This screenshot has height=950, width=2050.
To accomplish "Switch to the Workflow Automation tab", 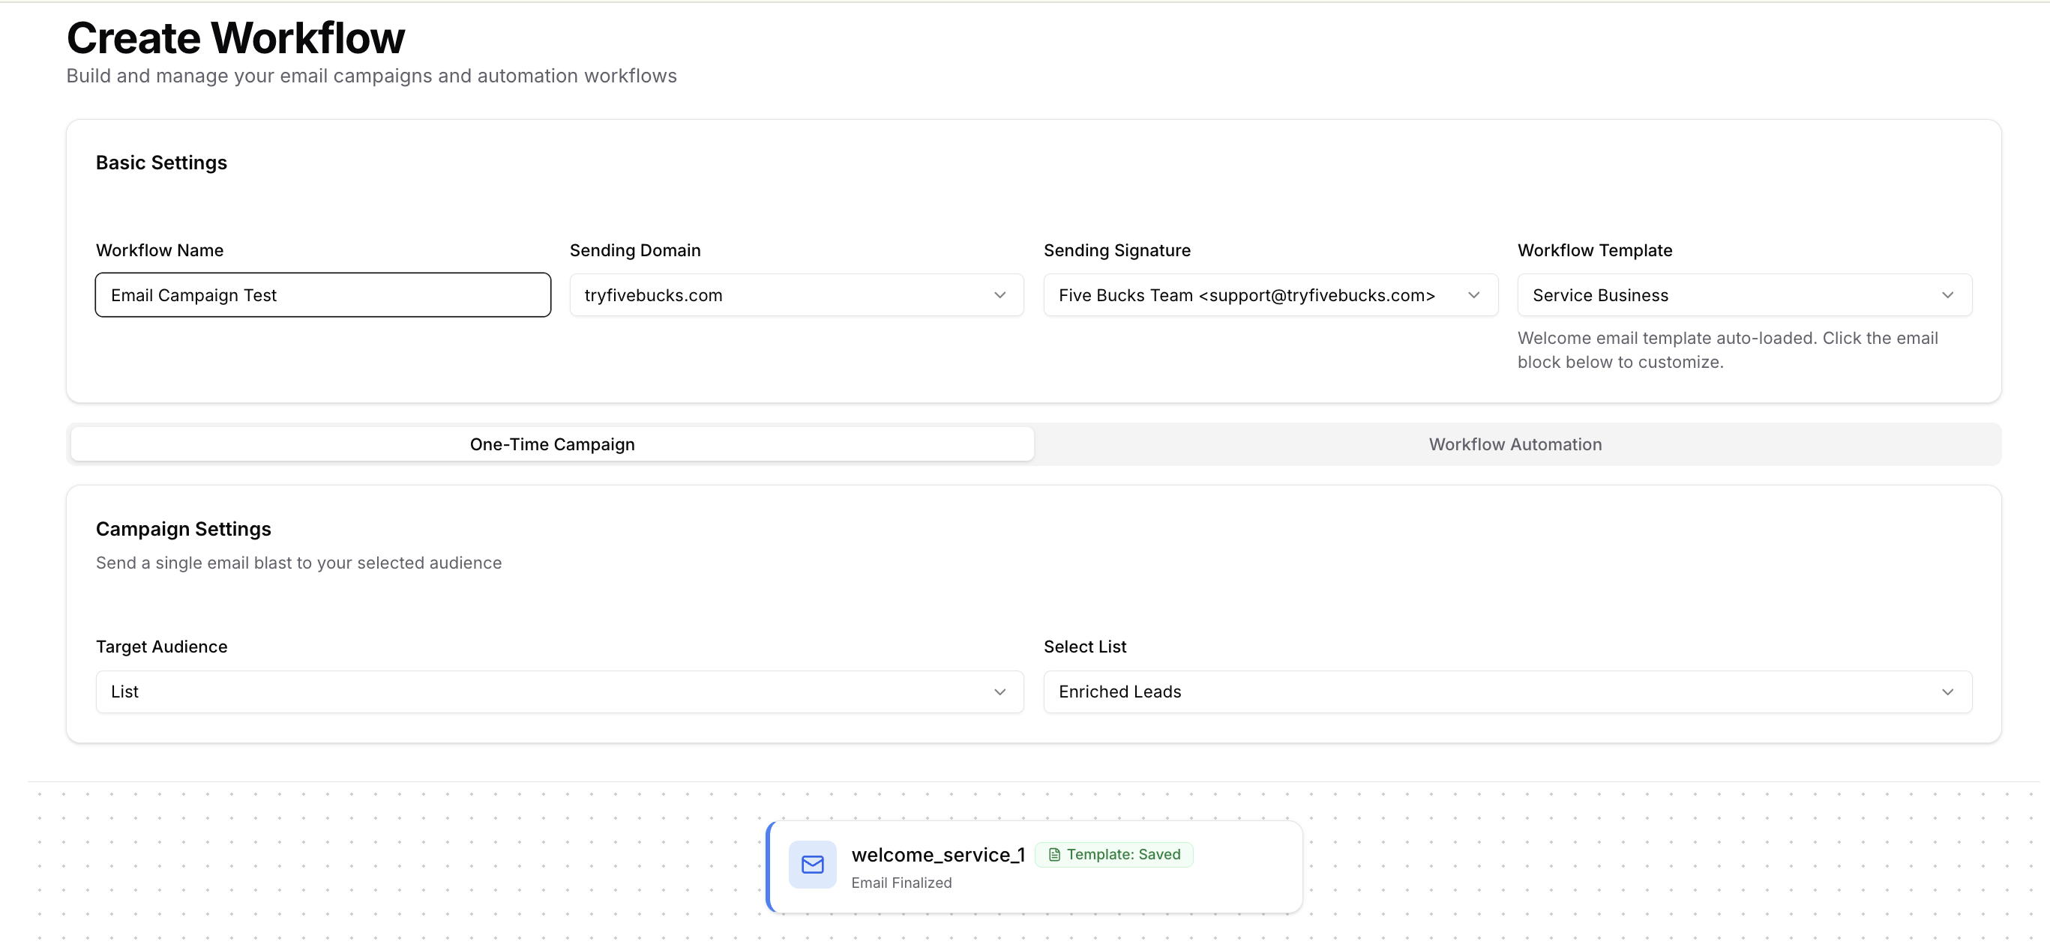I will 1515,444.
